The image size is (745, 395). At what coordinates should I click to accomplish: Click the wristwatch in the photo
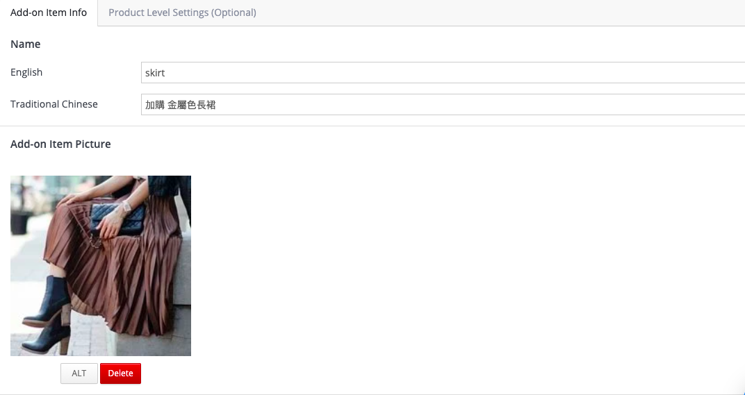click(126, 206)
